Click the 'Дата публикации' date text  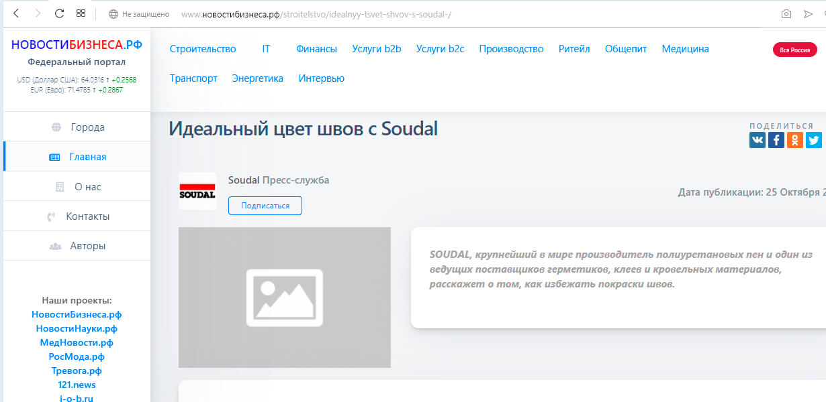click(x=752, y=192)
